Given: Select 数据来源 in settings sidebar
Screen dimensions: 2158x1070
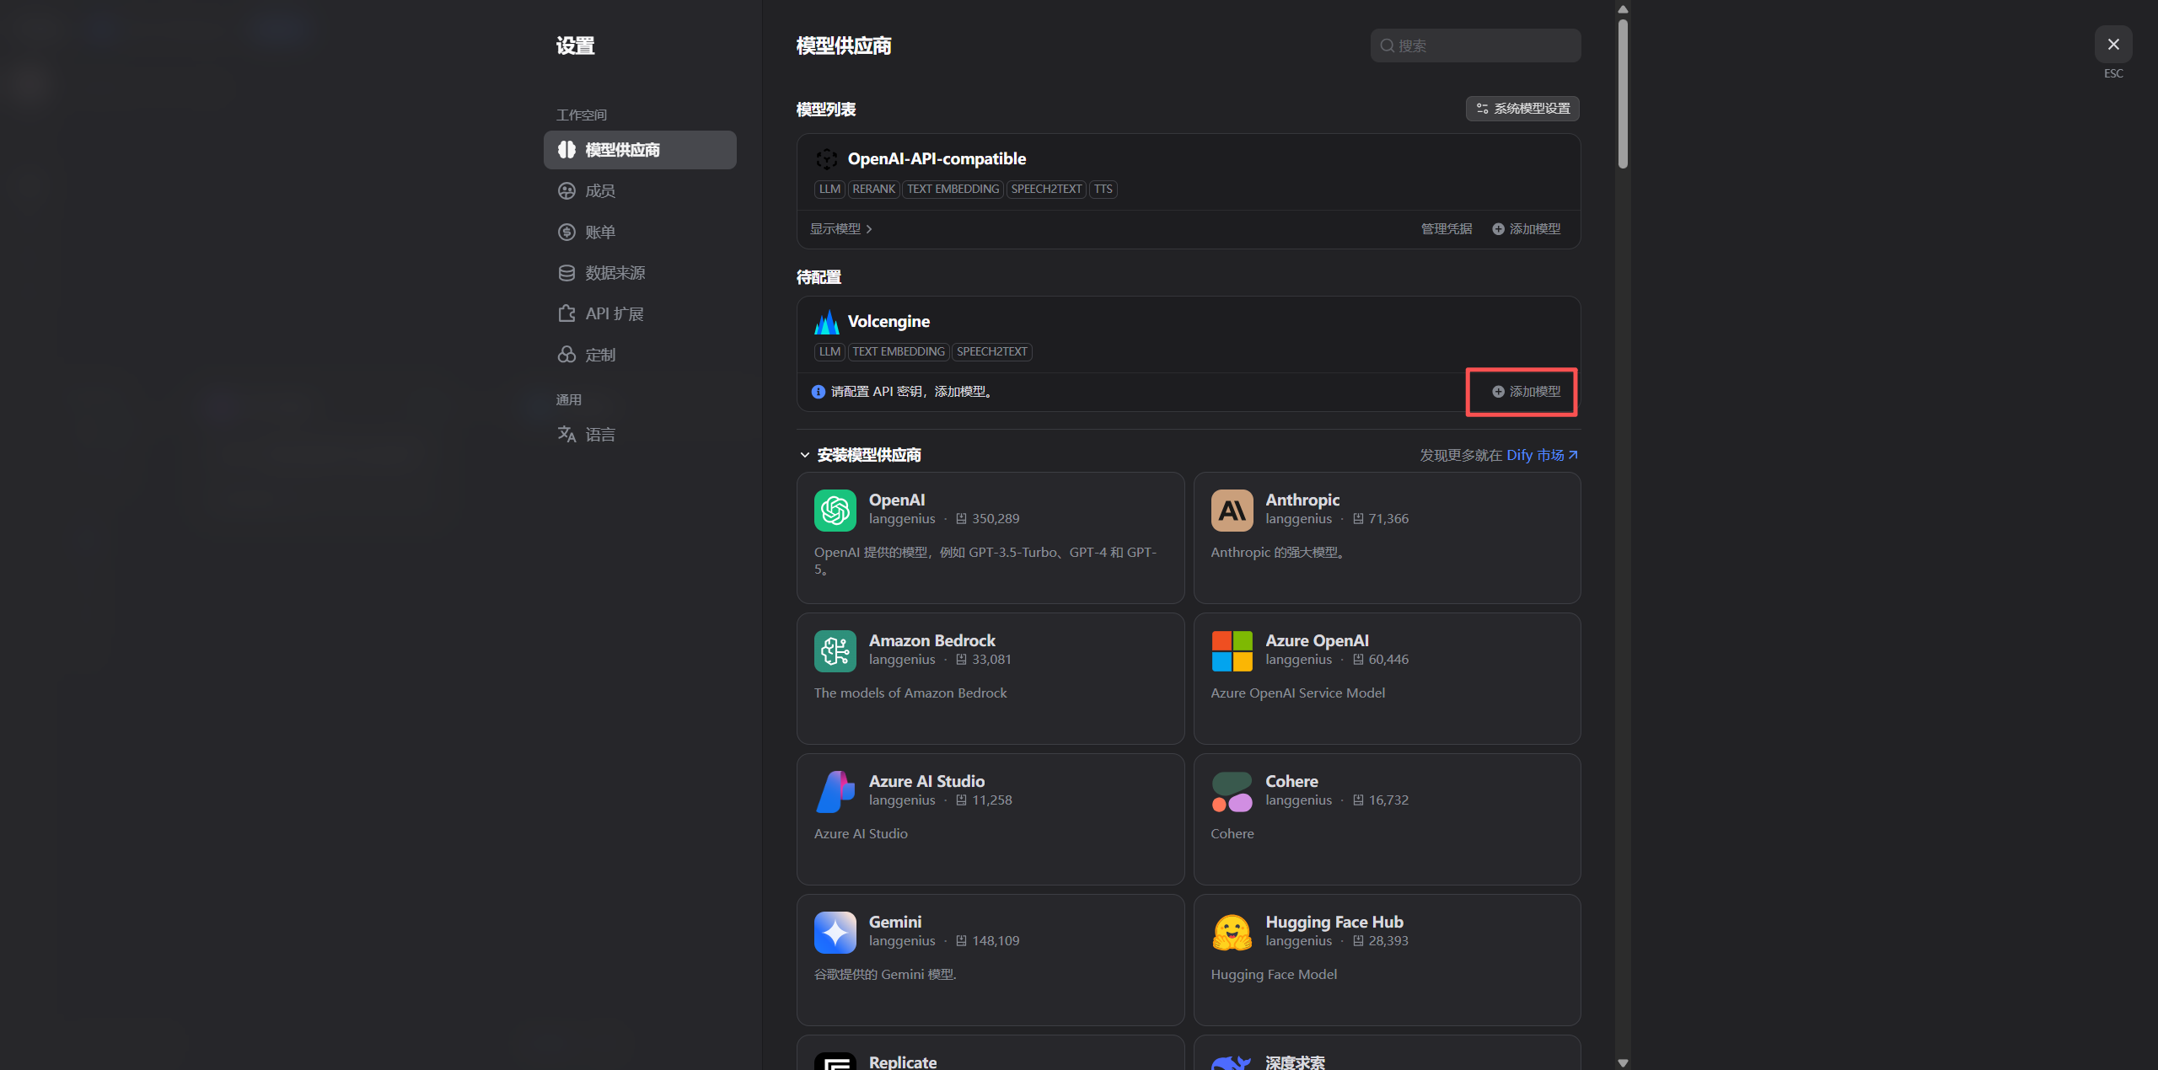Looking at the screenshot, I should point(615,273).
